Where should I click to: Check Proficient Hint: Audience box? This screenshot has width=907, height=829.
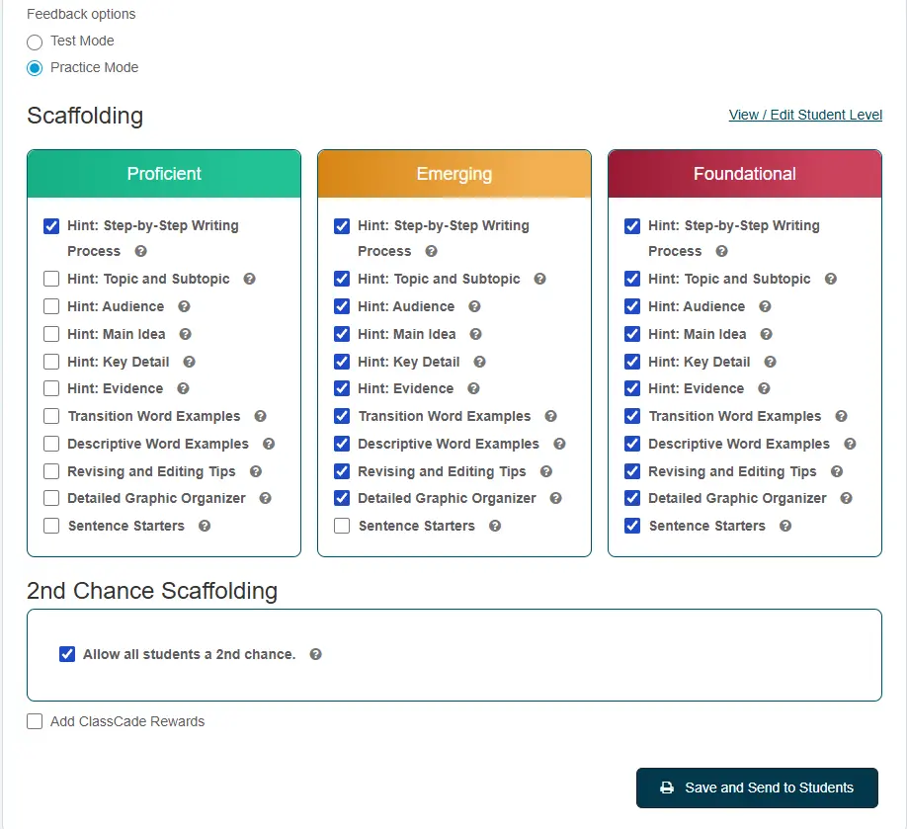51,306
